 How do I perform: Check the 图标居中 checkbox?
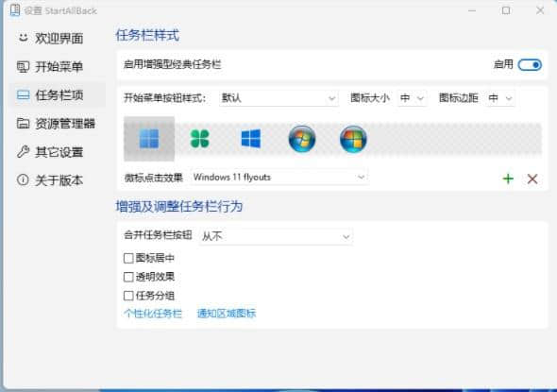pyautogui.click(x=128, y=258)
